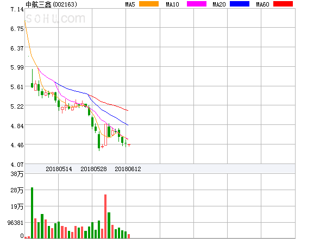Click the 4.07 price axis label
This screenshot has width=326, height=239.
coord(17,165)
